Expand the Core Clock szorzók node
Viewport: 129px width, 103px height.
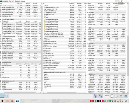1,49
